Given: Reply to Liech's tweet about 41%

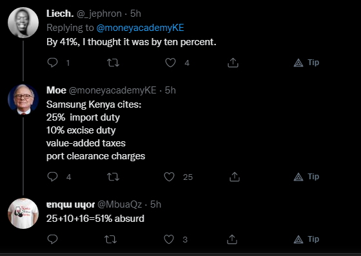Looking at the screenshot, I should [x=52, y=63].
